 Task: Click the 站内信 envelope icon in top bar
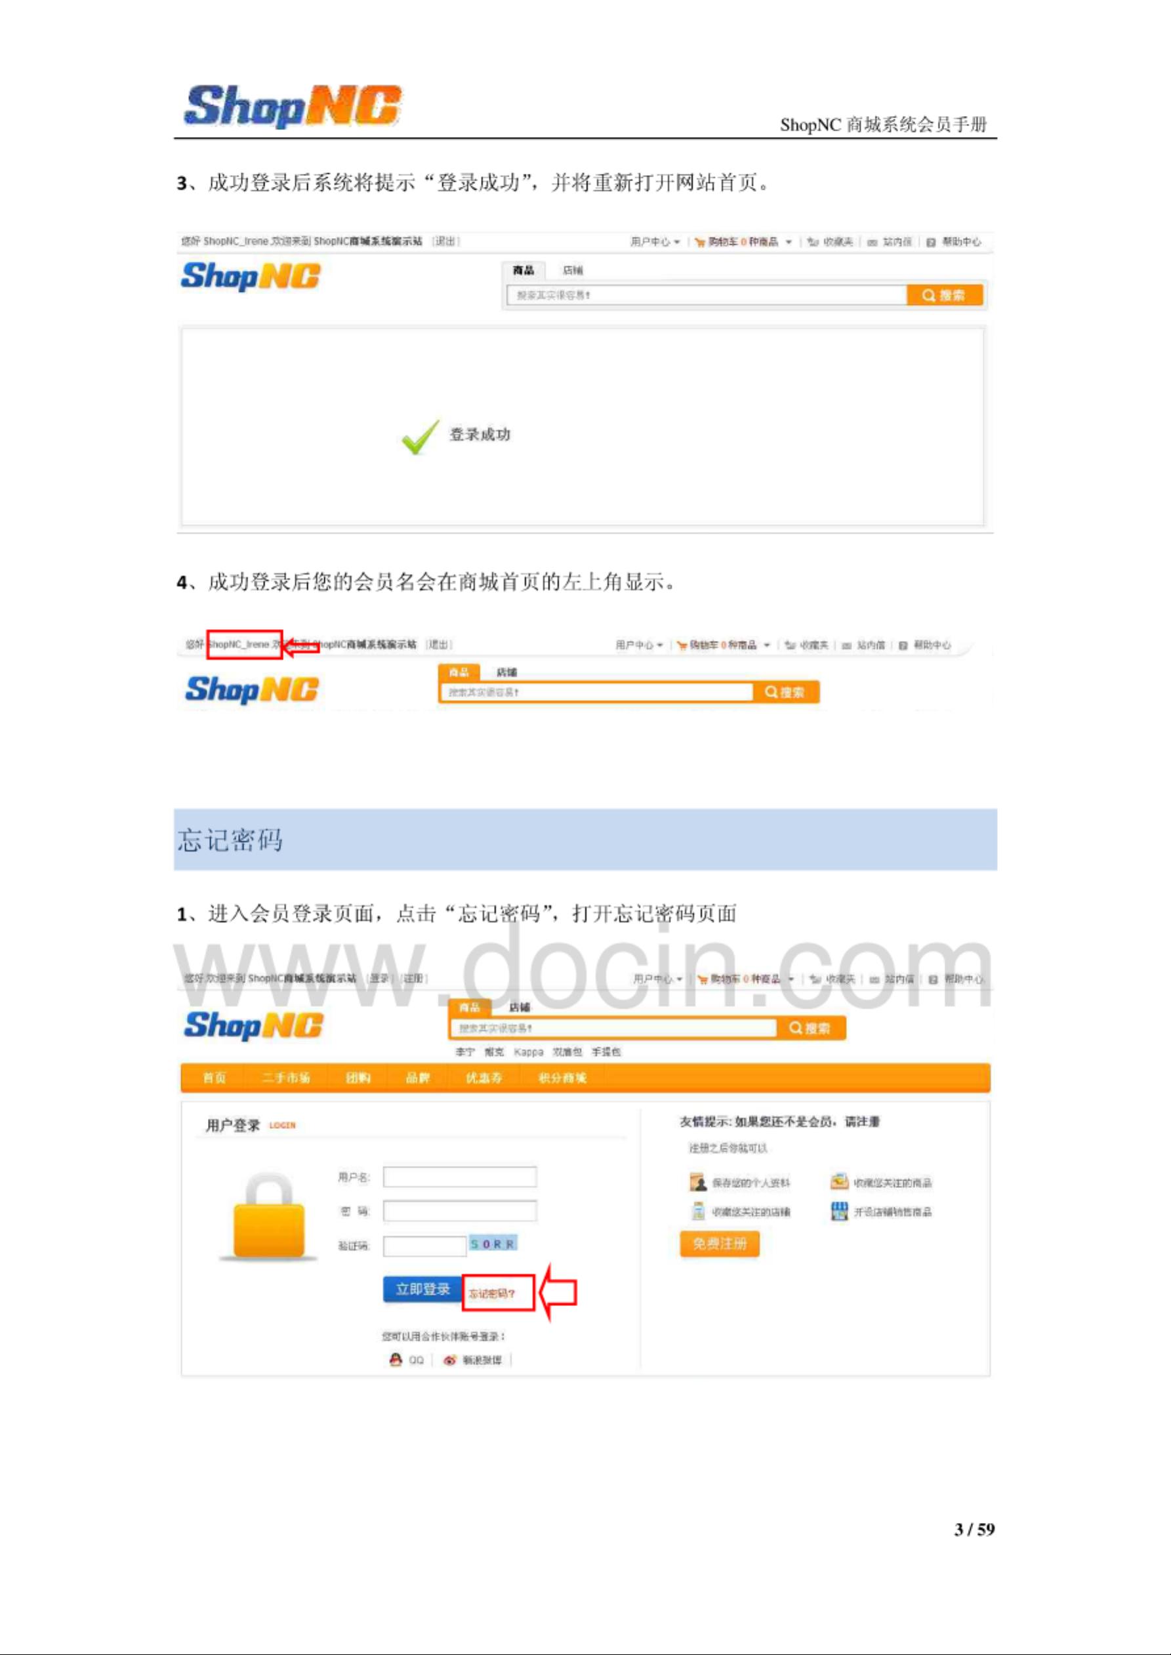pyautogui.click(x=872, y=242)
